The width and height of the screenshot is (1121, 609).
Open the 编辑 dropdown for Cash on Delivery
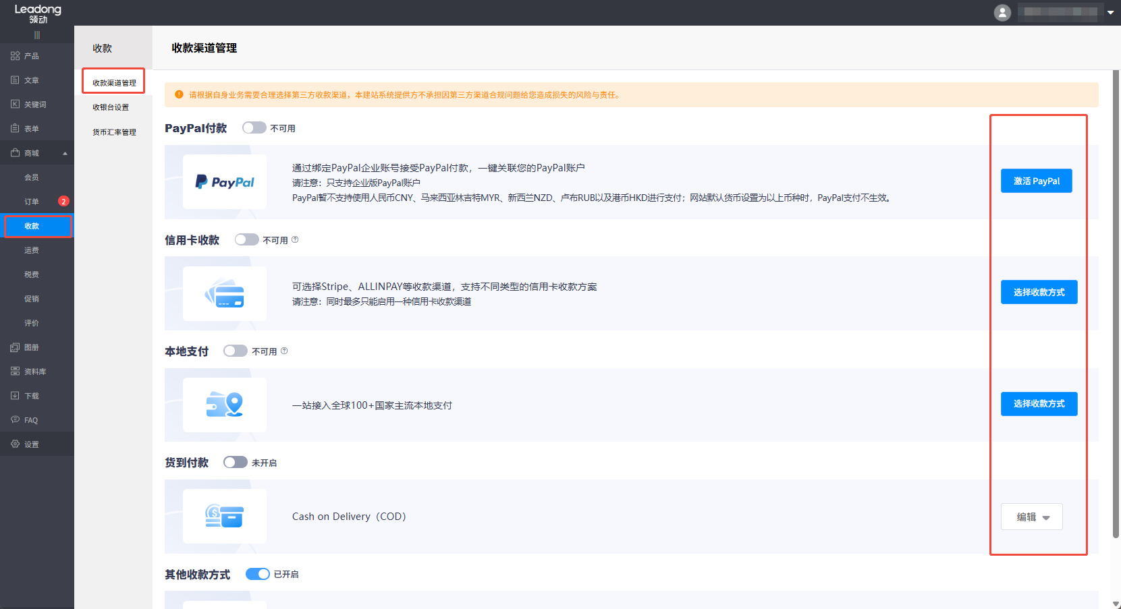1031,517
